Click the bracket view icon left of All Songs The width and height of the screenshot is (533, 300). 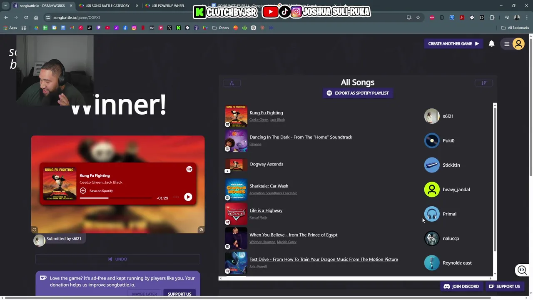tap(232, 83)
